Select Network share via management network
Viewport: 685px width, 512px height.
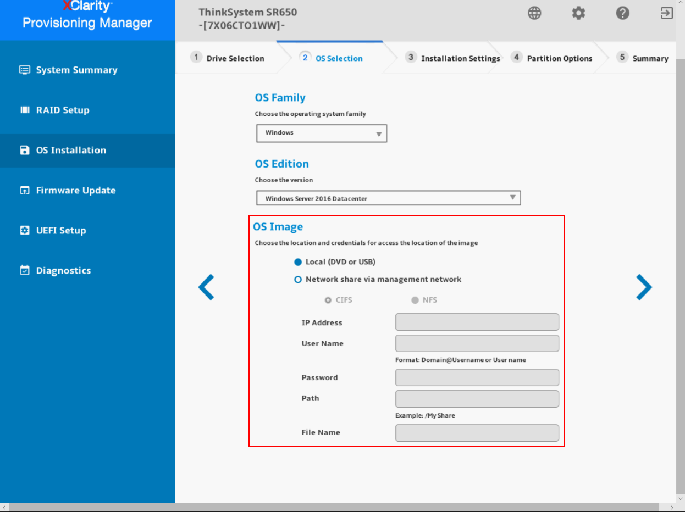click(x=298, y=280)
